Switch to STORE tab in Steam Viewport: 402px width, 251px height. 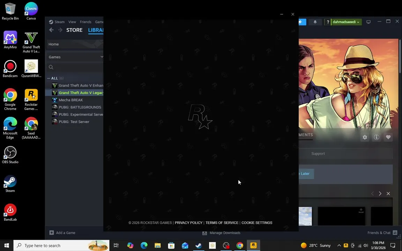(x=74, y=30)
